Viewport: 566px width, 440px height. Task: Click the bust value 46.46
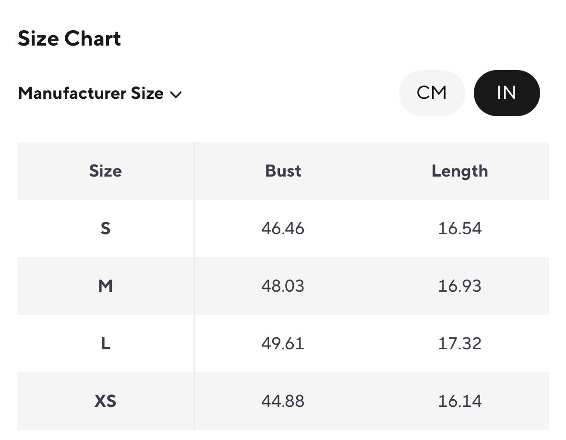(283, 228)
